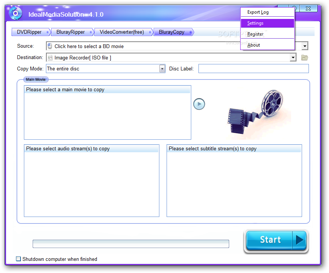Select Settings in the popup menu
This screenshot has width=329, height=273.
pos(268,23)
